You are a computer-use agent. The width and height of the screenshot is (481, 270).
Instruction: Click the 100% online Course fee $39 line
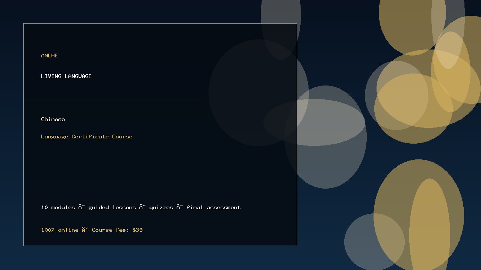point(92,230)
